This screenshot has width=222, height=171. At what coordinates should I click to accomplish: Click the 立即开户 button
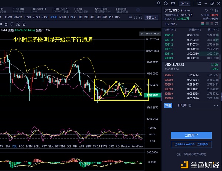point(191,135)
